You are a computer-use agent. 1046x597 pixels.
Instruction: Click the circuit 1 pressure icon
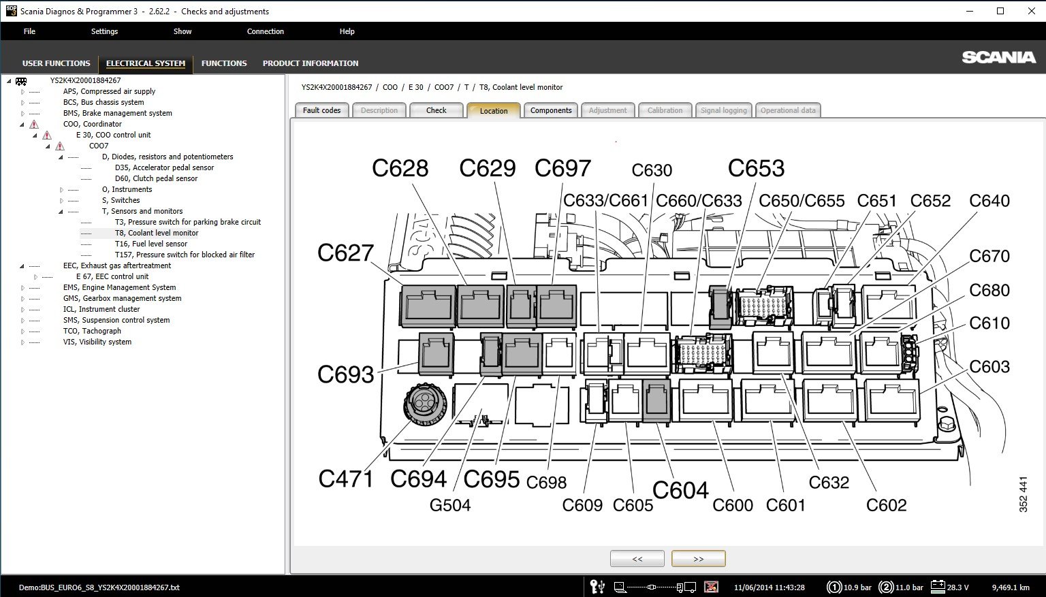[834, 587]
